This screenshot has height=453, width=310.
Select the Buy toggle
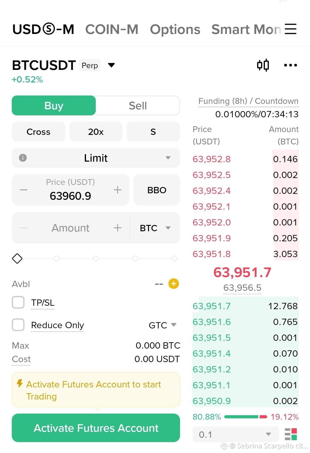(54, 106)
